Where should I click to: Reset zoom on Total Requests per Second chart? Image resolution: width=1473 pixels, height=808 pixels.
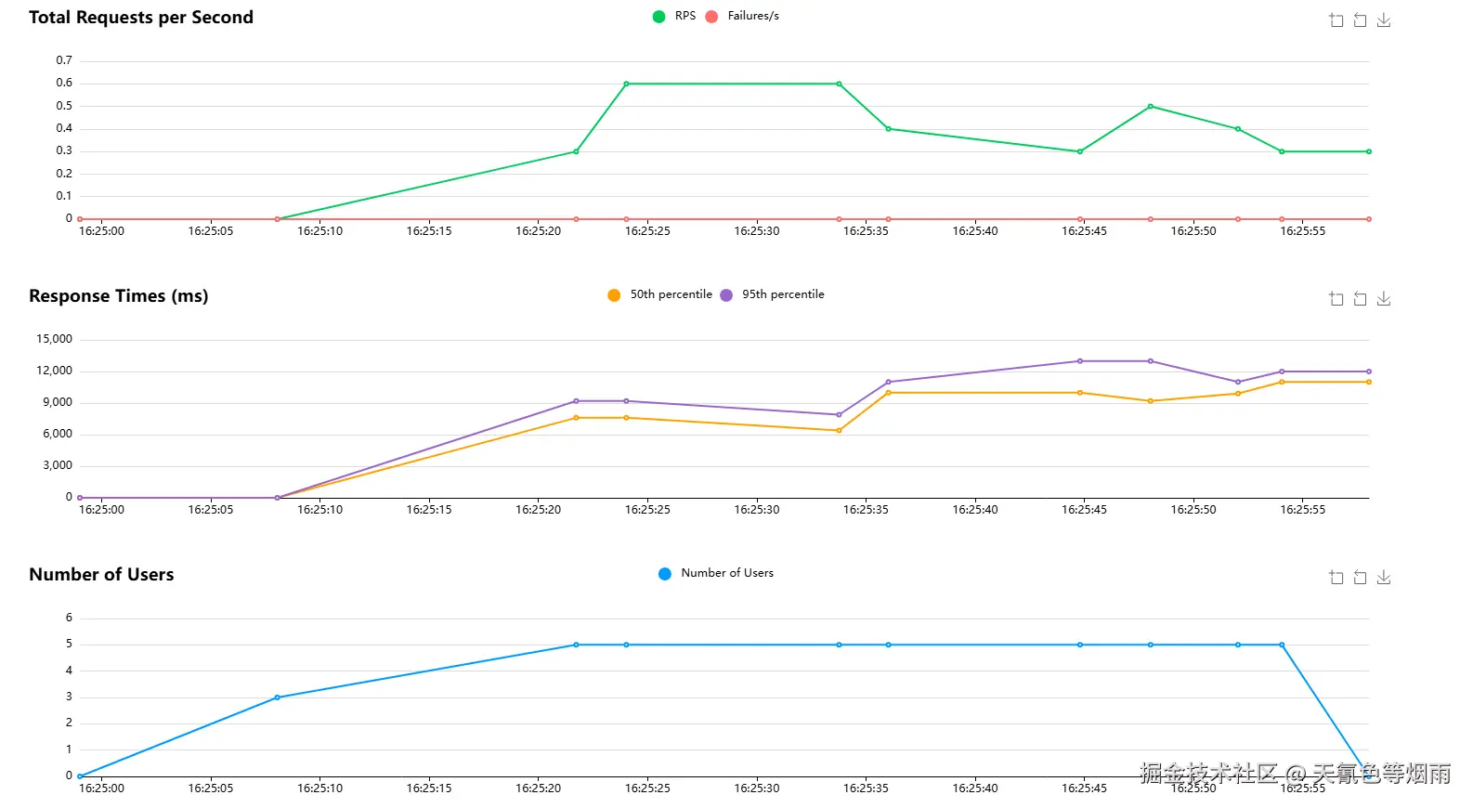coord(1360,20)
